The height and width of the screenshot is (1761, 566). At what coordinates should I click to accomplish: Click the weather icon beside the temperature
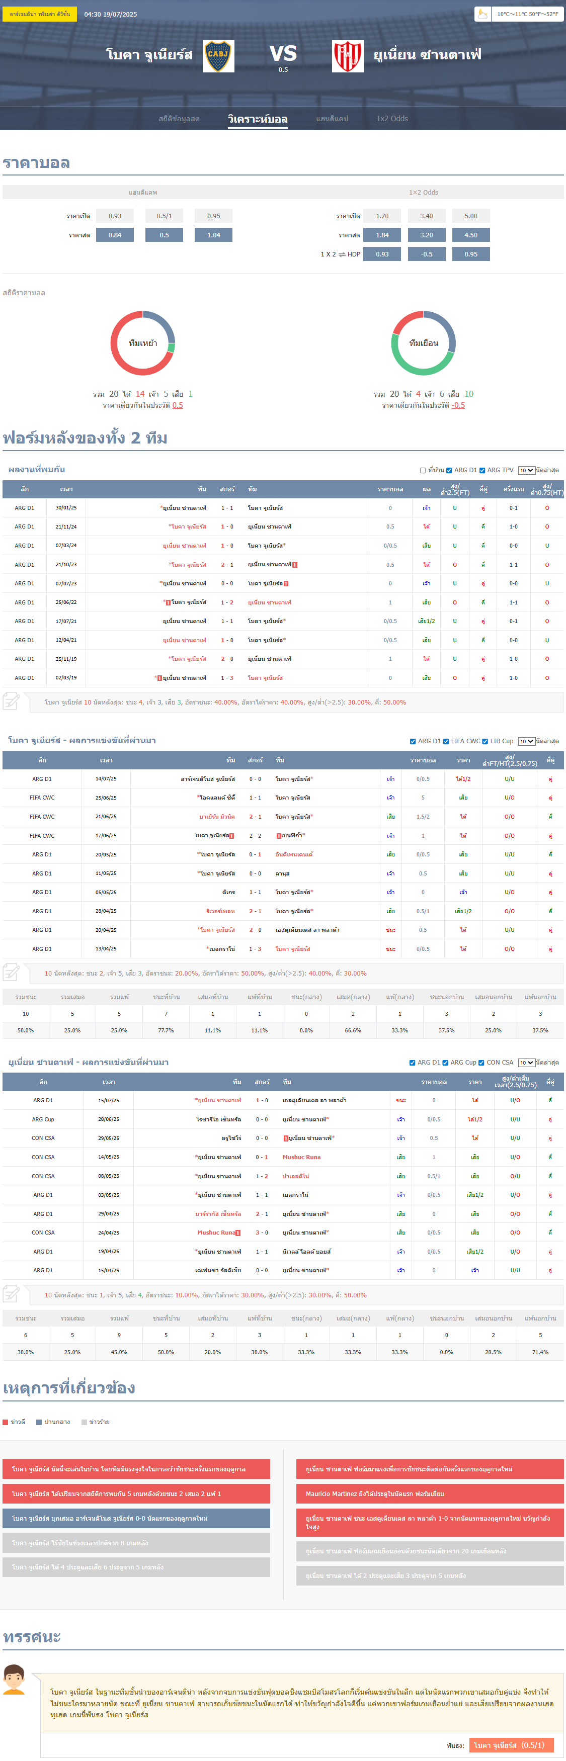(482, 14)
